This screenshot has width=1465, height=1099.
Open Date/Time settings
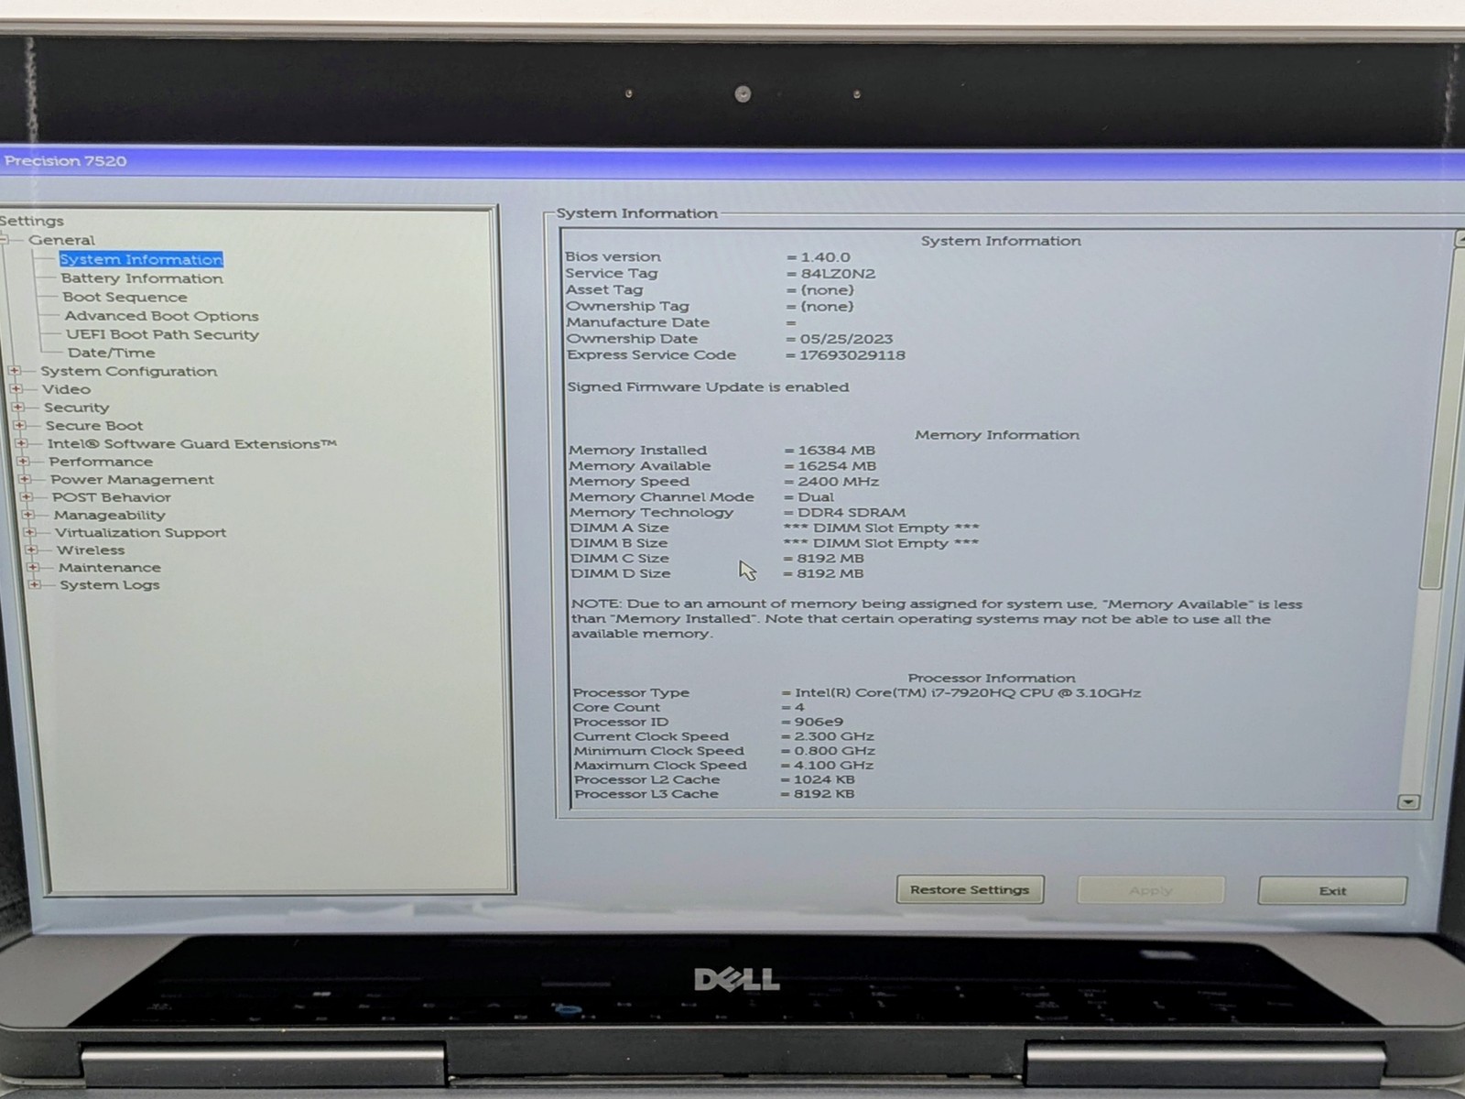tap(111, 353)
